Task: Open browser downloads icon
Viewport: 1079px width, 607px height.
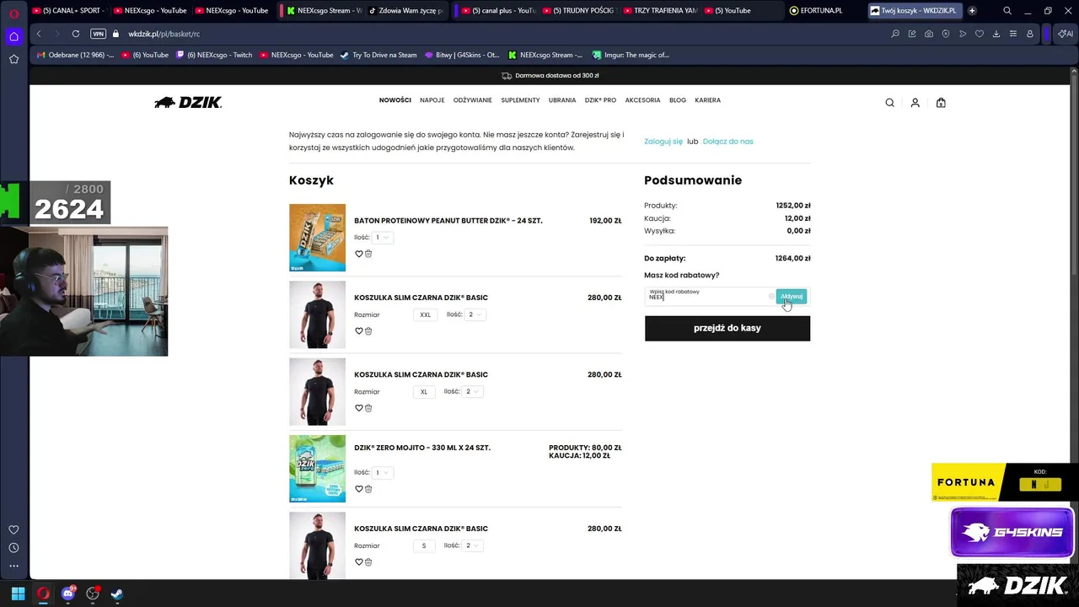Action: click(996, 34)
